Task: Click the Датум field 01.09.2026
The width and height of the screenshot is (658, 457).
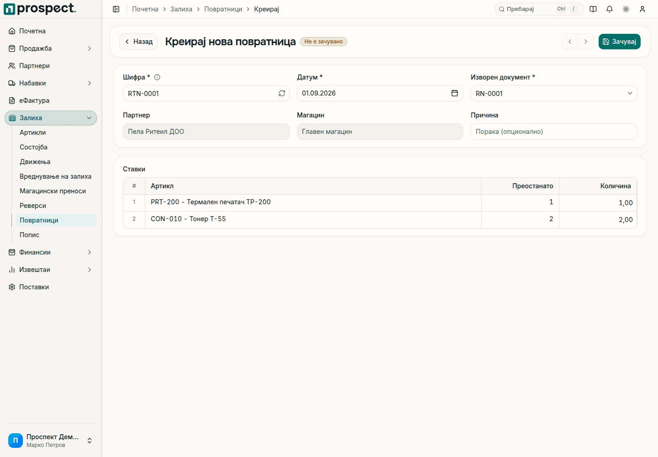Action: [x=380, y=93]
